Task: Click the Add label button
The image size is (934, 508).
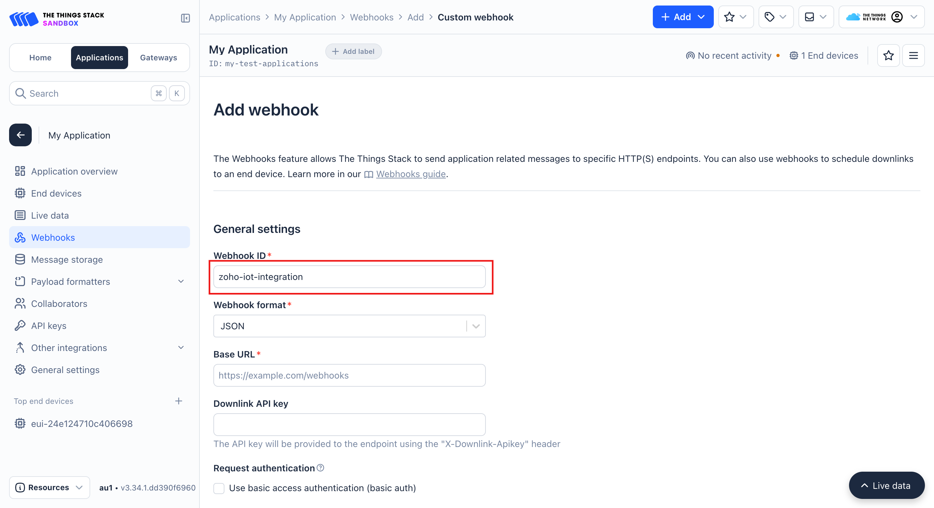Action: [353, 52]
